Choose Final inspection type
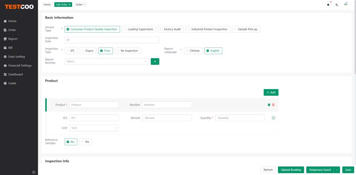The image size is (356, 175). pos(106,51)
